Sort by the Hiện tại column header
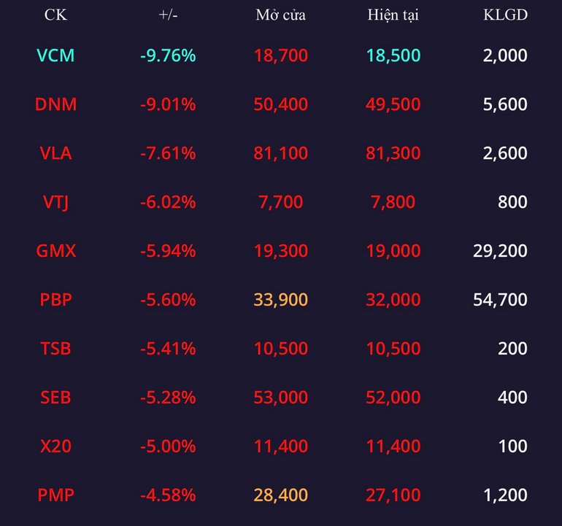The image size is (562, 526). 393,15
